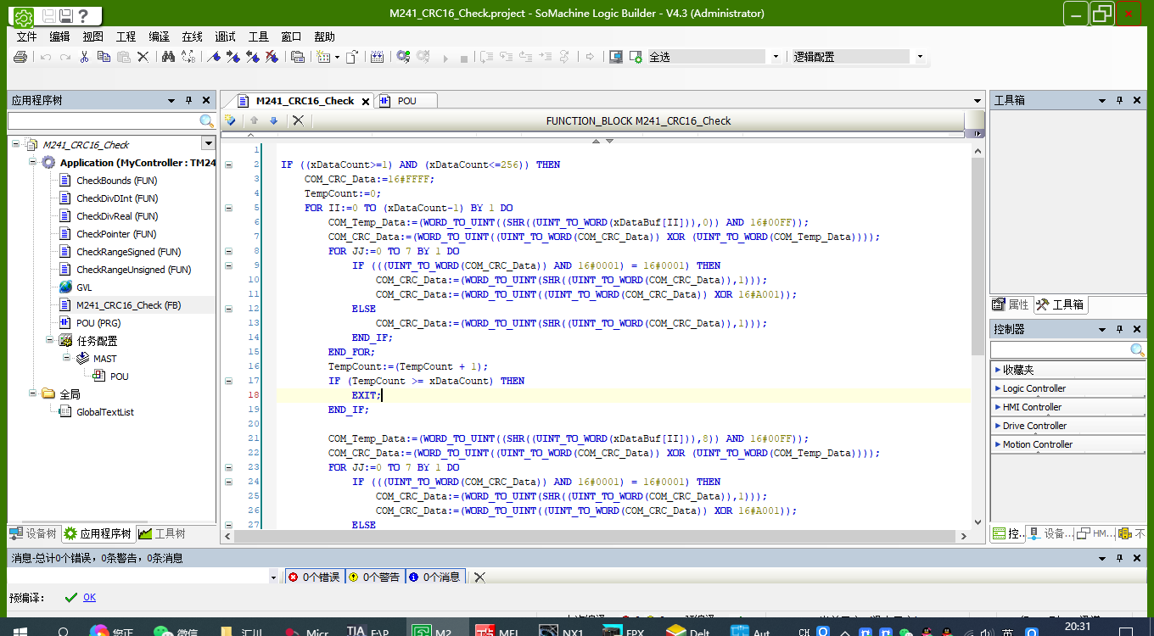Click the OK link next to 预编译
This screenshot has width=1154, height=636.
coord(89,597)
